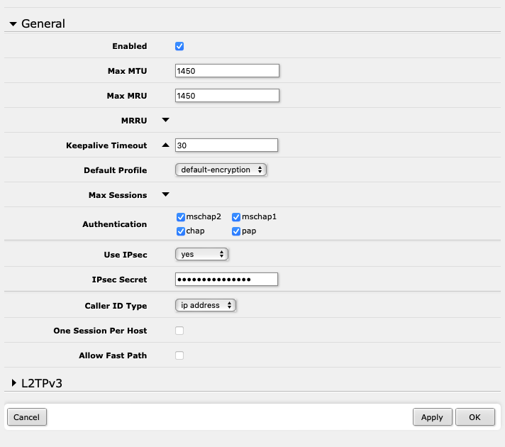The height and width of the screenshot is (447, 505).
Task: Click the Keepalive Timeout input field
Action: tap(226, 145)
